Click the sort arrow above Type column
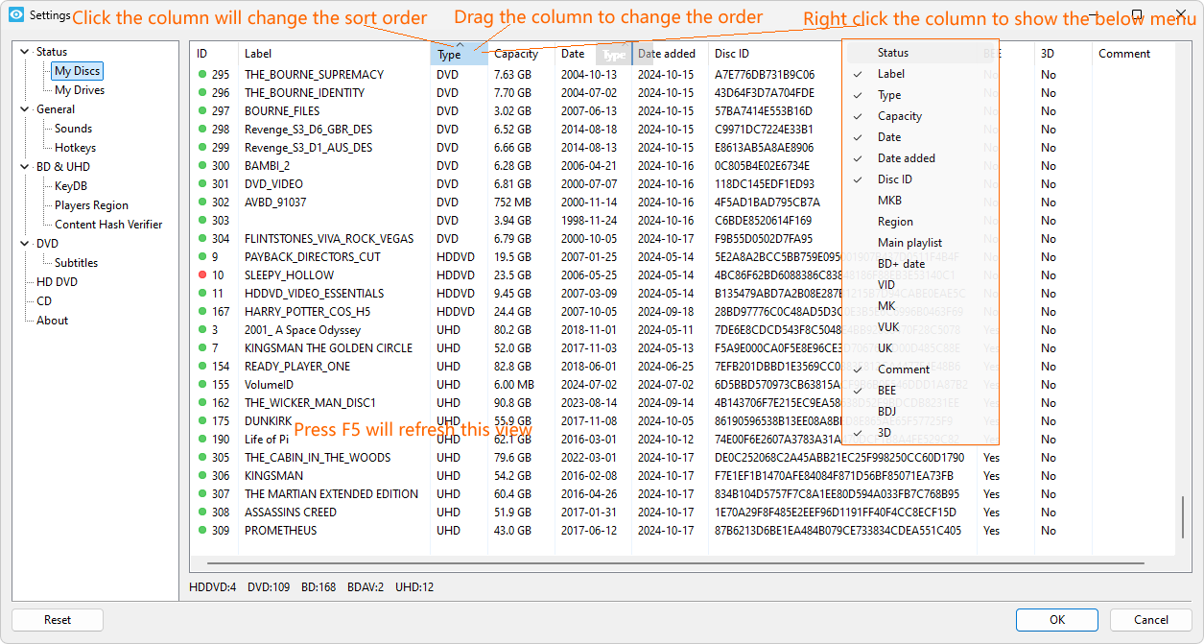1204x644 pixels. tap(460, 44)
